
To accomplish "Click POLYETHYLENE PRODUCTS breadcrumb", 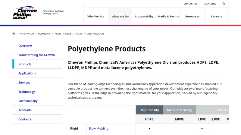I will pyautogui.click(x=90, y=34).
